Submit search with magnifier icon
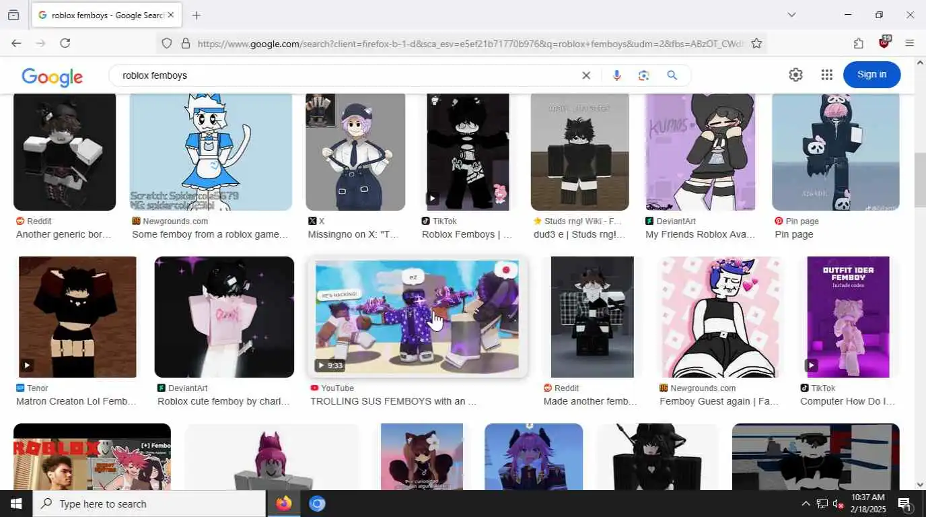The height and width of the screenshot is (517, 926). pos(672,75)
